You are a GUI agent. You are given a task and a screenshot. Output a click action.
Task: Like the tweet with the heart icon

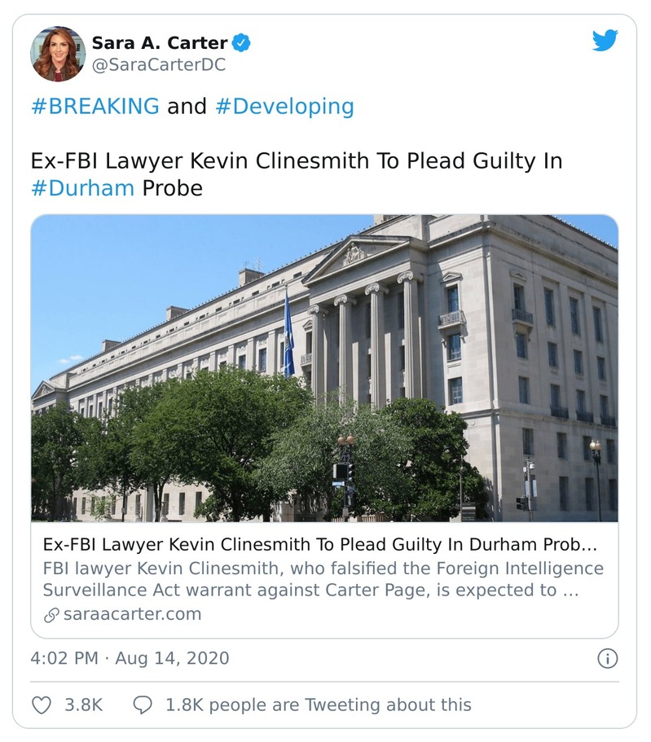coord(41,705)
